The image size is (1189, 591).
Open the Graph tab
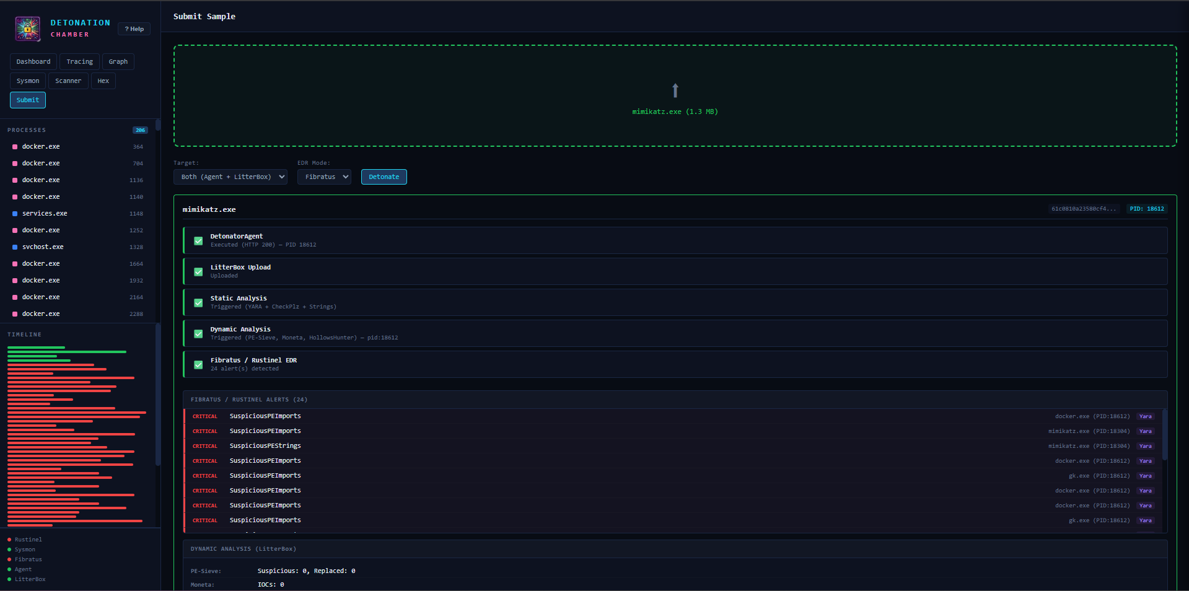118,61
